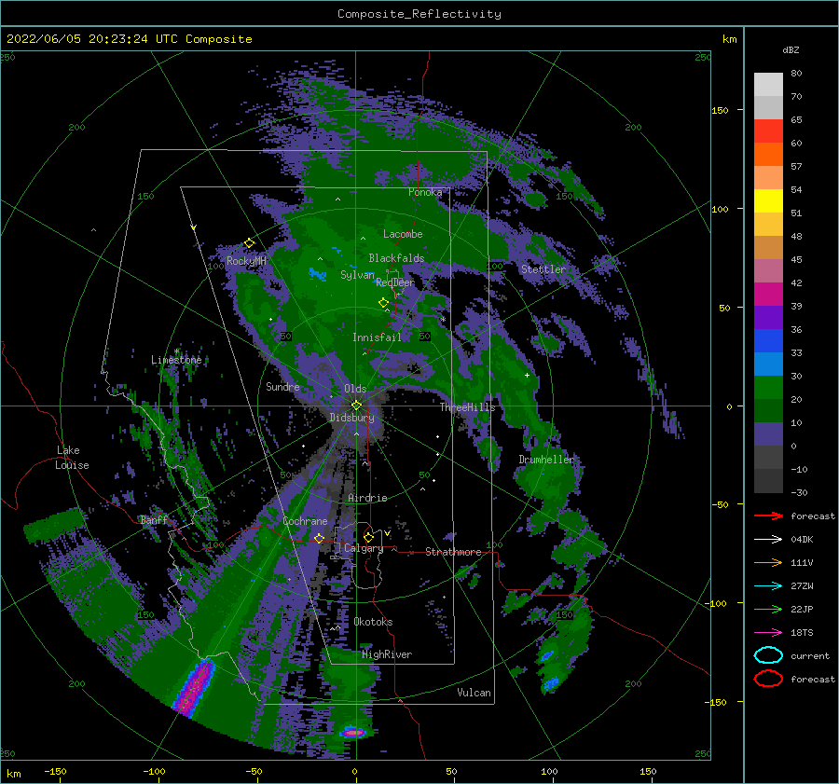Select the 65 dBZ red color swatch
This screenshot has width=839, height=784.
[768, 131]
